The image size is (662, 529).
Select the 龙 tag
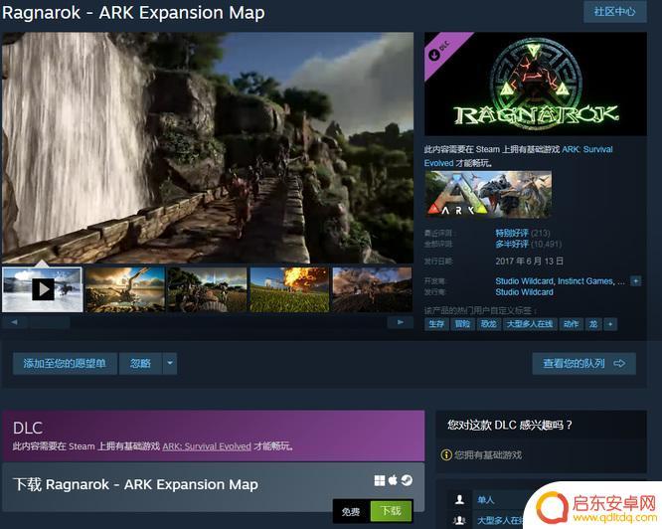tap(593, 324)
